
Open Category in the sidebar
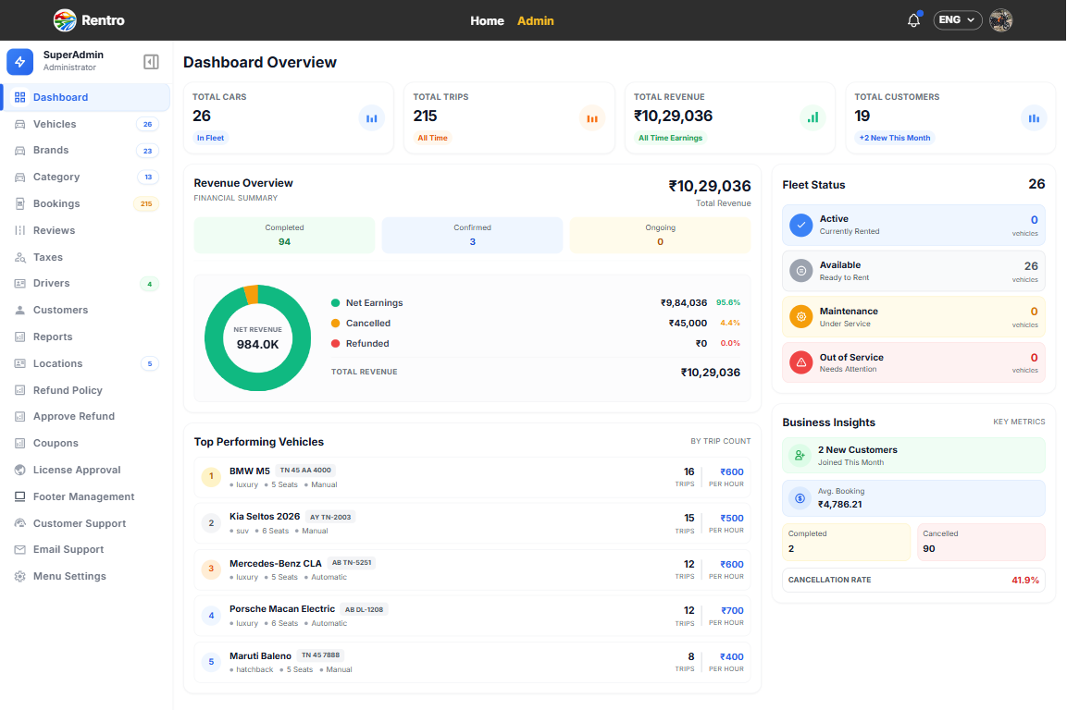(x=86, y=177)
